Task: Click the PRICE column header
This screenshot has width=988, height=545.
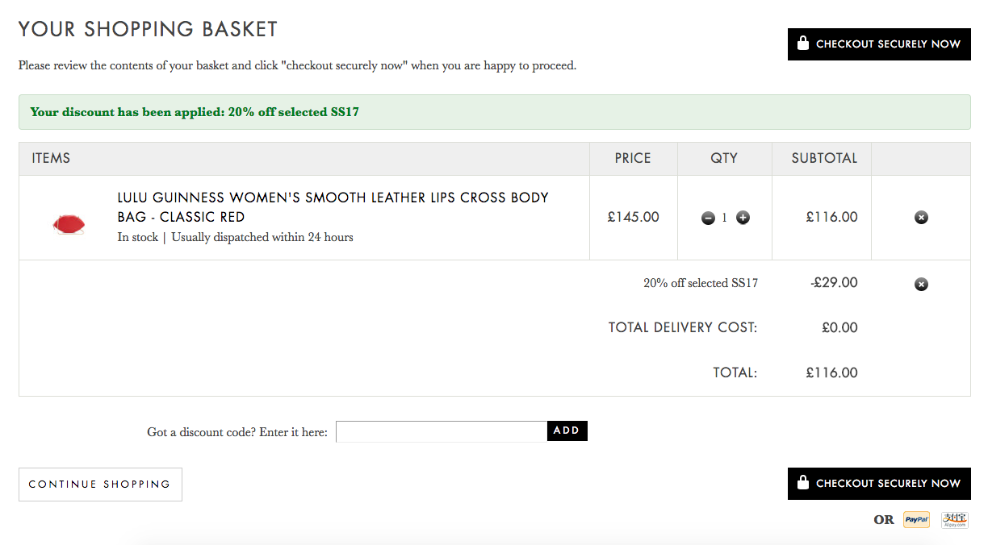Action: 633,158
